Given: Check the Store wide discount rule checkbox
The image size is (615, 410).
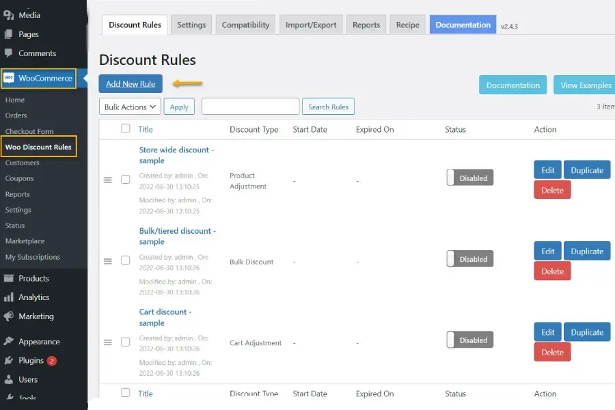Looking at the screenshot, I should tap(126, 179).
